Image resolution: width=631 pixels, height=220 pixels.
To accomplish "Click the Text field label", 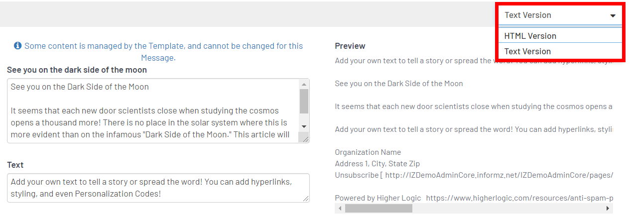I will (15, 165).
